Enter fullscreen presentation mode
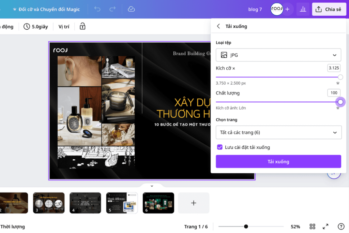The height and width of the screenshot is (233, 349). pyautogui.click(x=325, y=227)
